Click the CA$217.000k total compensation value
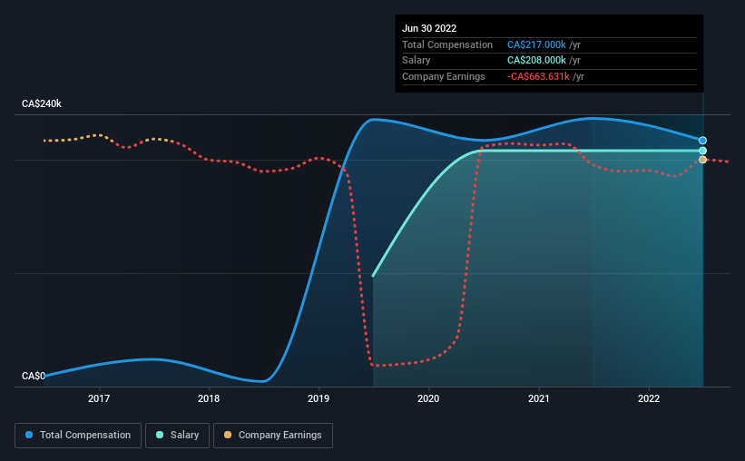745x461 pixels. 536,44
